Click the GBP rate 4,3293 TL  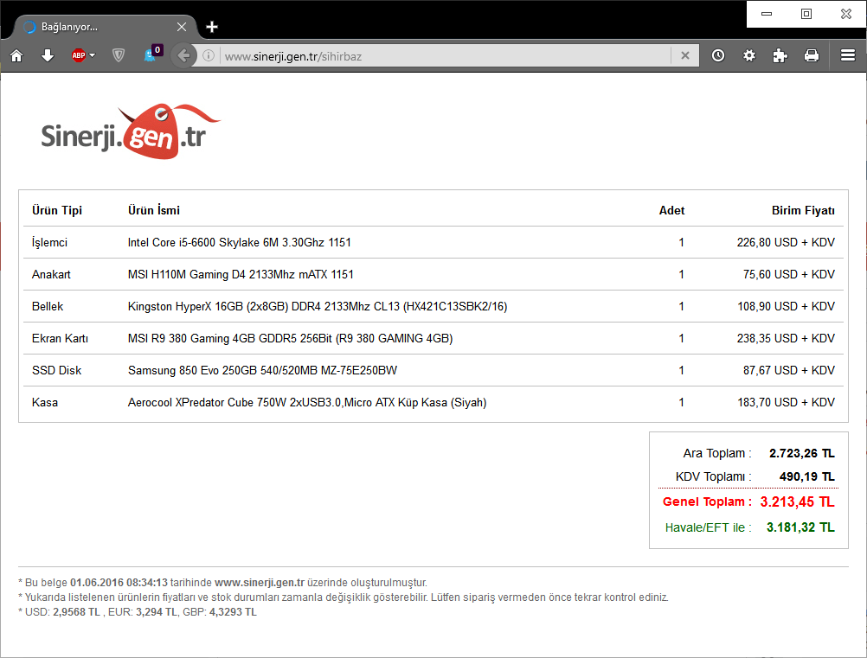point(233,612)
